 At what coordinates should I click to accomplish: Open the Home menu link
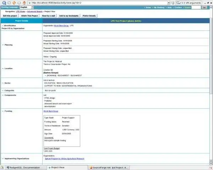pyautogui.click(x=148, y=7)
